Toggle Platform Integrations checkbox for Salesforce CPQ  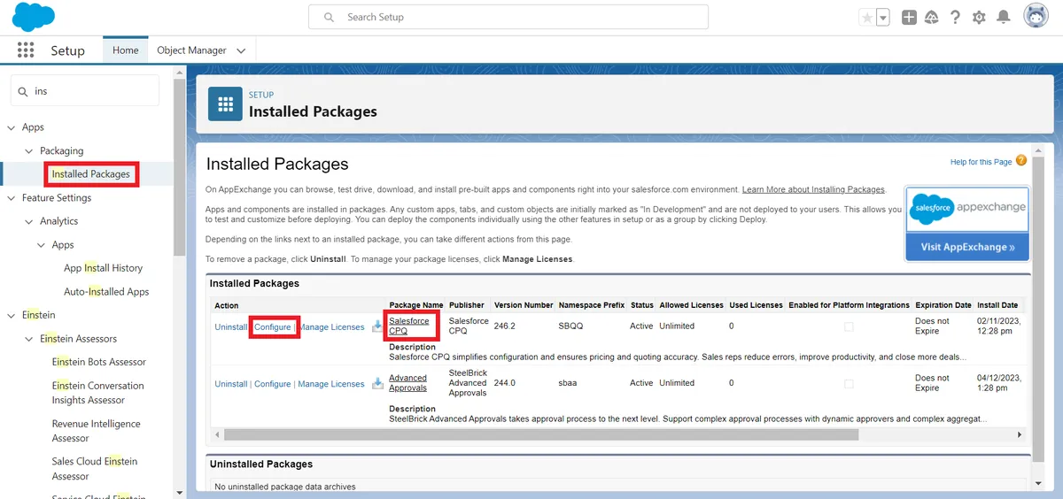849,326
